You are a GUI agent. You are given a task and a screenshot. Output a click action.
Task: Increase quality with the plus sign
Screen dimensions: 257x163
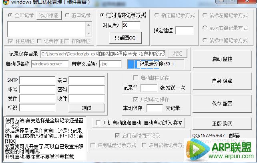pyautogui.click(x=173, y=64)
